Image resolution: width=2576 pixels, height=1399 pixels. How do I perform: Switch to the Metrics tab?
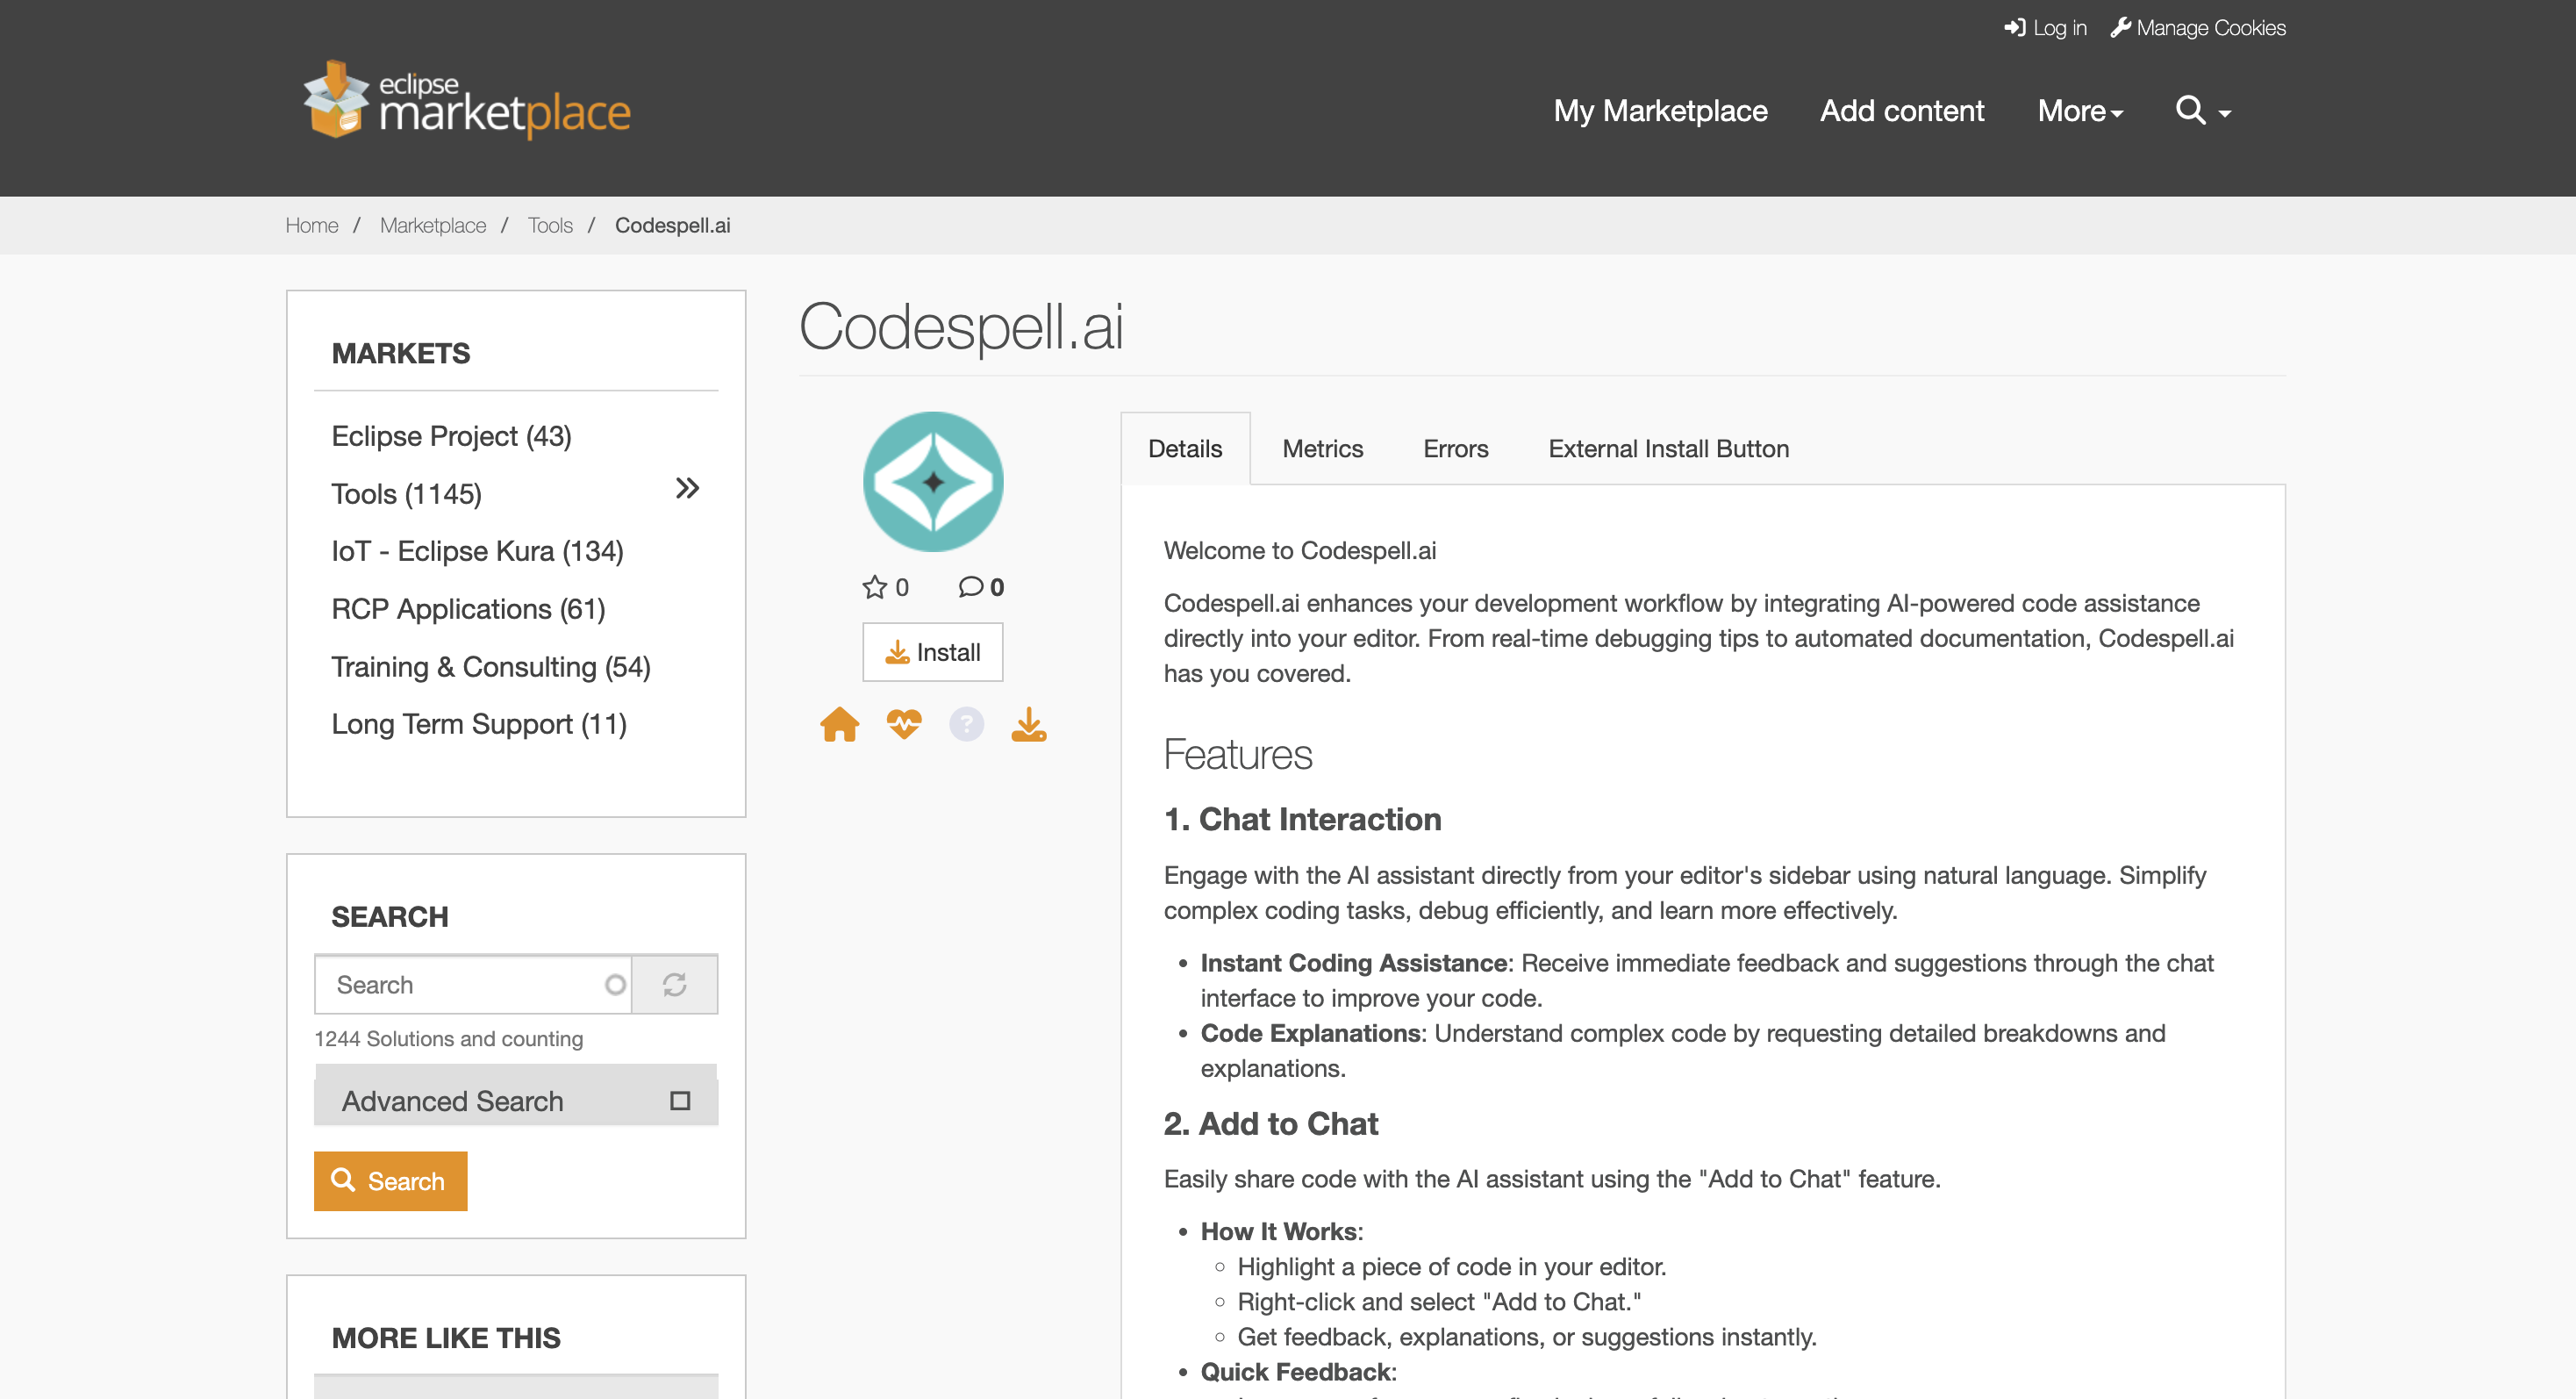[1322, 449]
